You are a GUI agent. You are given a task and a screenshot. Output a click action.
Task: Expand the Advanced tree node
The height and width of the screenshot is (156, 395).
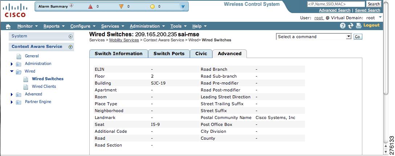point(12,94)
